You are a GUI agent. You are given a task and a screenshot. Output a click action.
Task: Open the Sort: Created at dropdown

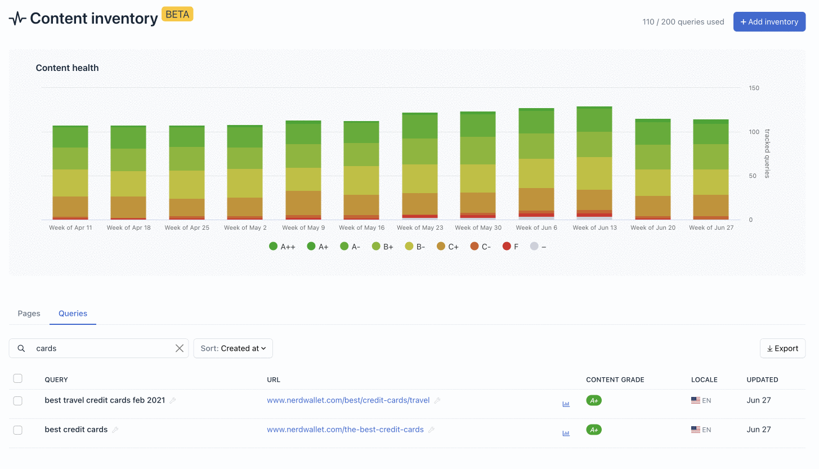pos(233,349)
